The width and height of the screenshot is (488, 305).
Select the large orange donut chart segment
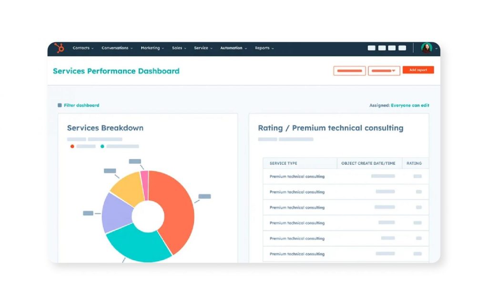coord(177,210)
